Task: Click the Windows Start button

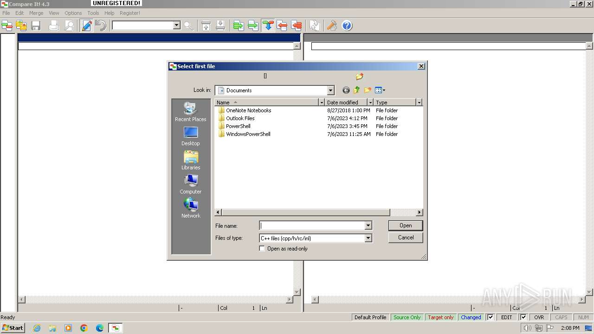Action: coord(13,328)
